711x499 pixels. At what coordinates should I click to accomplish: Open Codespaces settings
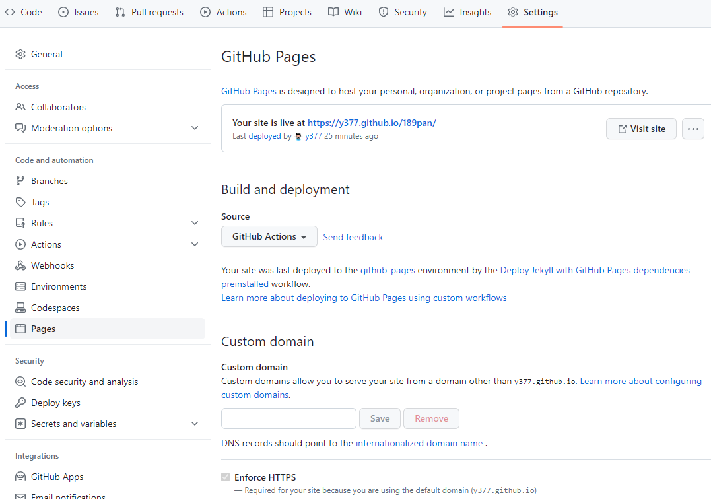click(x=55, y=307)
